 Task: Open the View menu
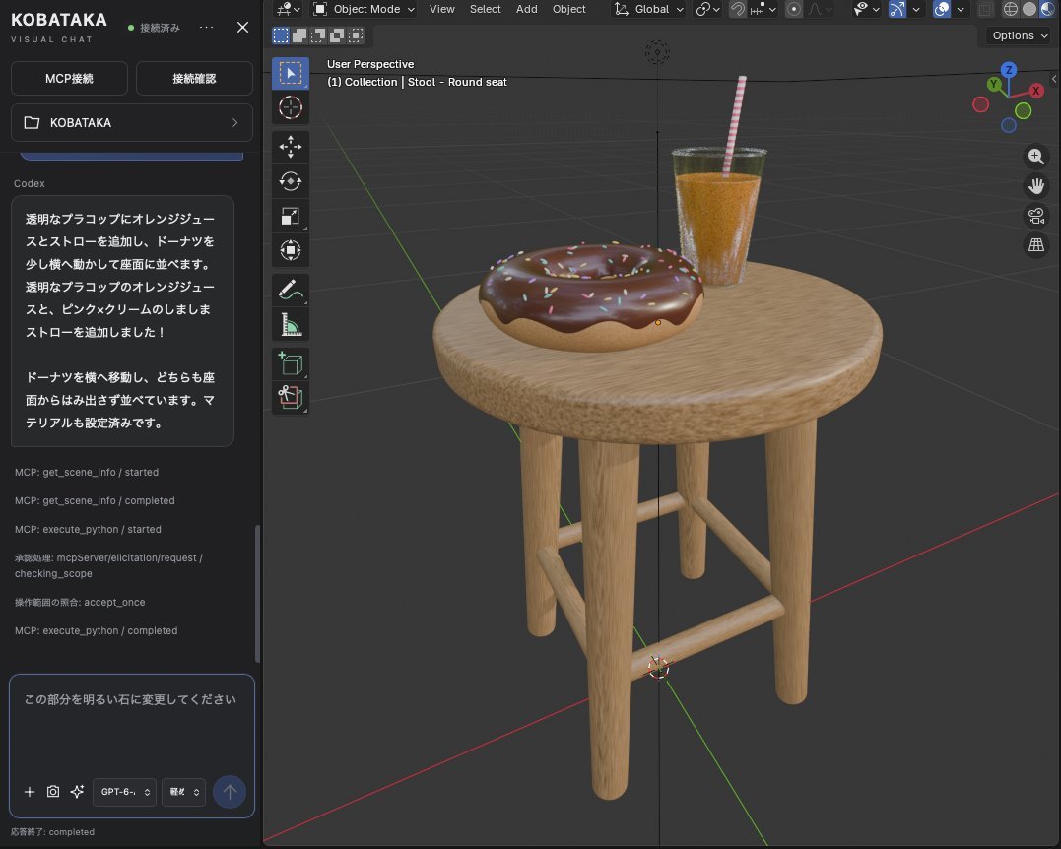pos(442,9)
